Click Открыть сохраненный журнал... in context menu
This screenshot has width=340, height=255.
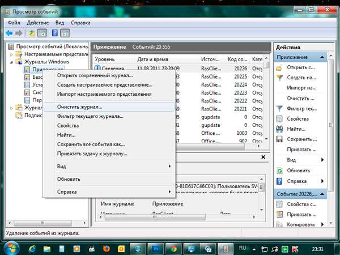coord(95,75)
